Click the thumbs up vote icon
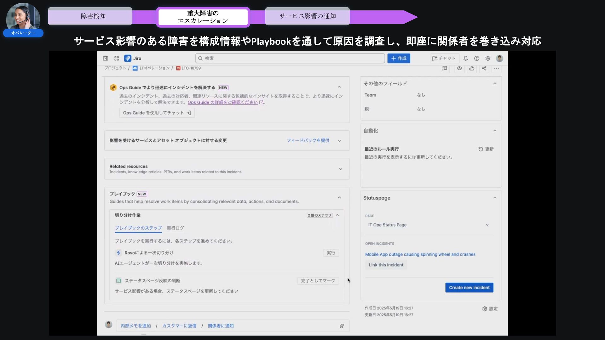The height and width of the screenshot is (340, 605). [x=472, y=68]
